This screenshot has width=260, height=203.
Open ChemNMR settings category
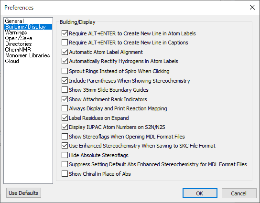click(x=18, y=50)
